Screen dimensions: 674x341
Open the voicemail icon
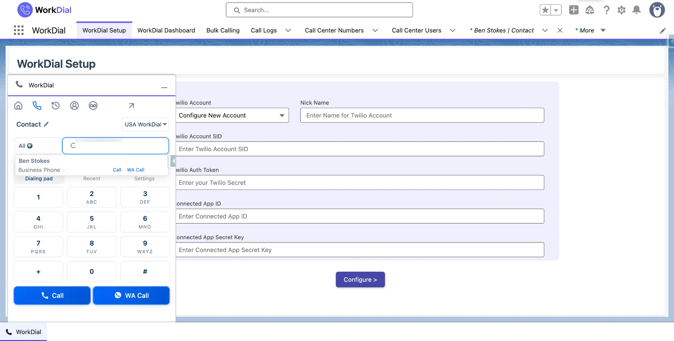[93, 105]
